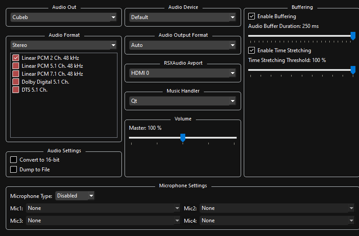The width and height of the screenshot is (359, 236).
Task: Enable Convert to 16-bit
Action: click(13, 159)
